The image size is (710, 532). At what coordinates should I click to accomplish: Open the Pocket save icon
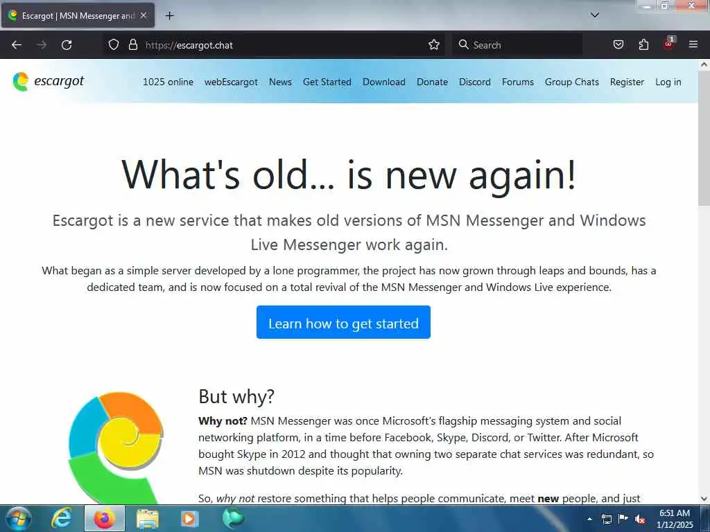[618, 45]
